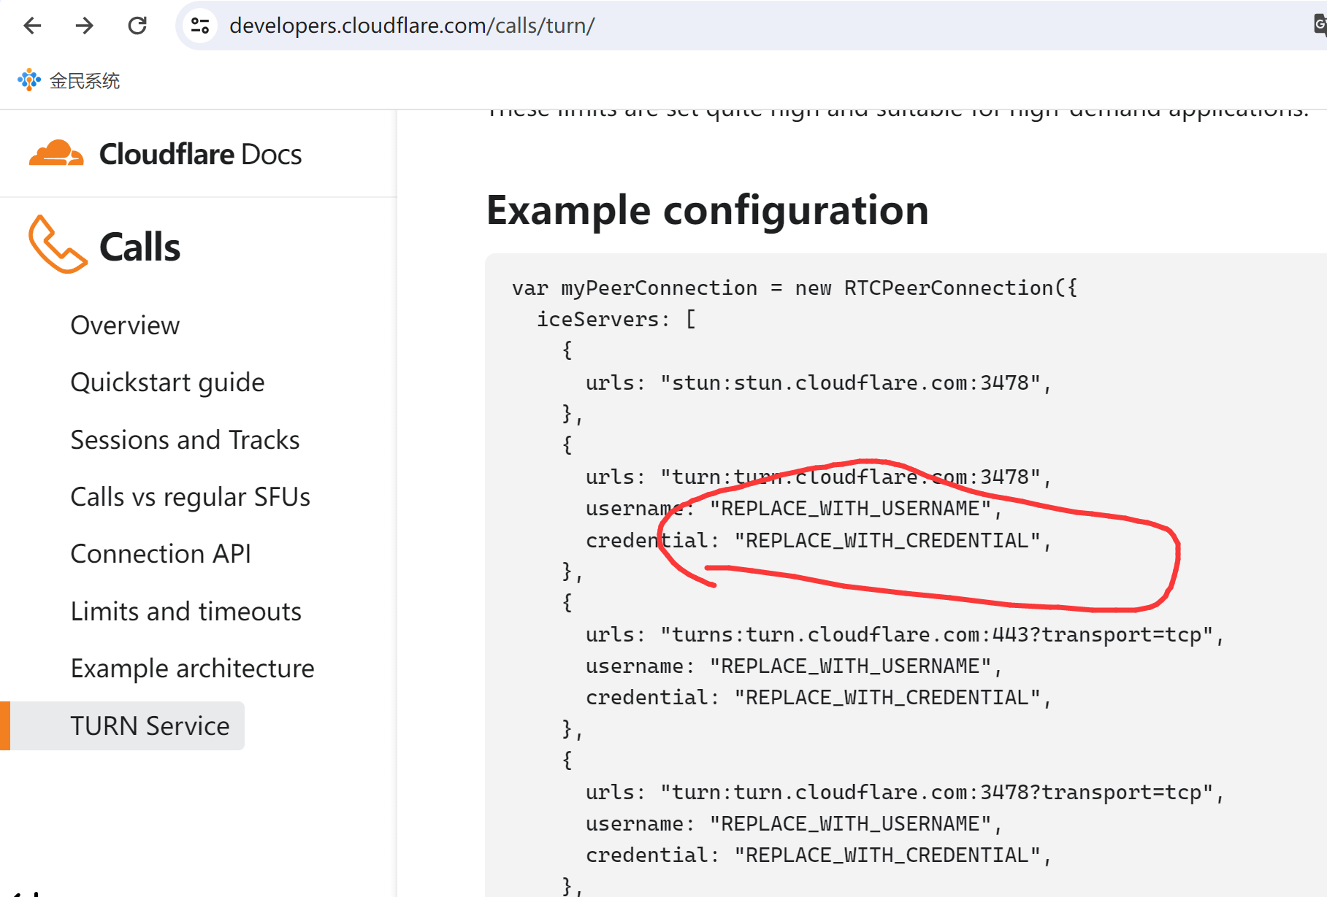Click the stun.cloudflare.com:3478 urls line
This screenshot has height=897, width=1327.
point(818,383)
